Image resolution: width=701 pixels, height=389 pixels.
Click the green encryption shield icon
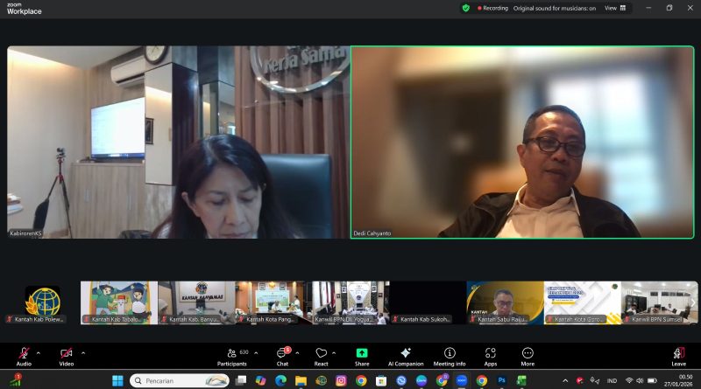[466, 8]
